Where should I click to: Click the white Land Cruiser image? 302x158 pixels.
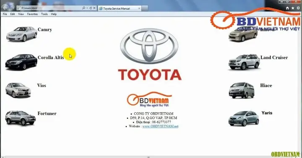coord(244,62)
